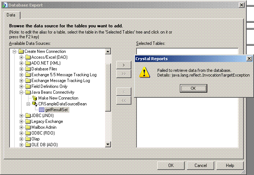Click the Database Expert title bar icon
The width and height of the screenshot is (254, 175).
click(x=4, y=5)
